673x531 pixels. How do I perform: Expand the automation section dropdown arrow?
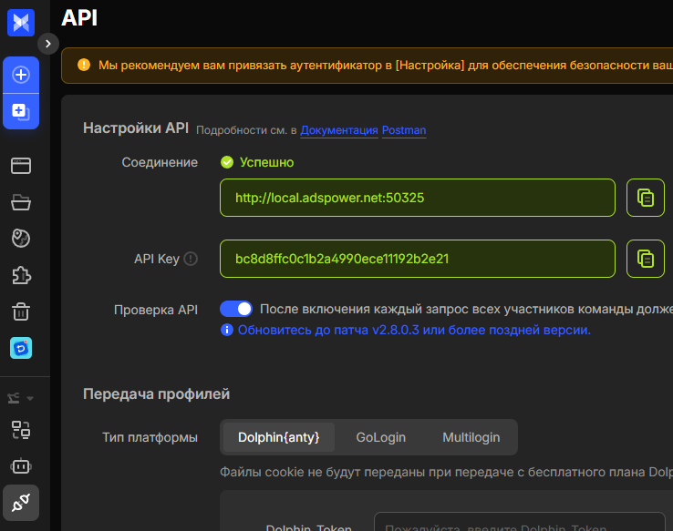30,398
